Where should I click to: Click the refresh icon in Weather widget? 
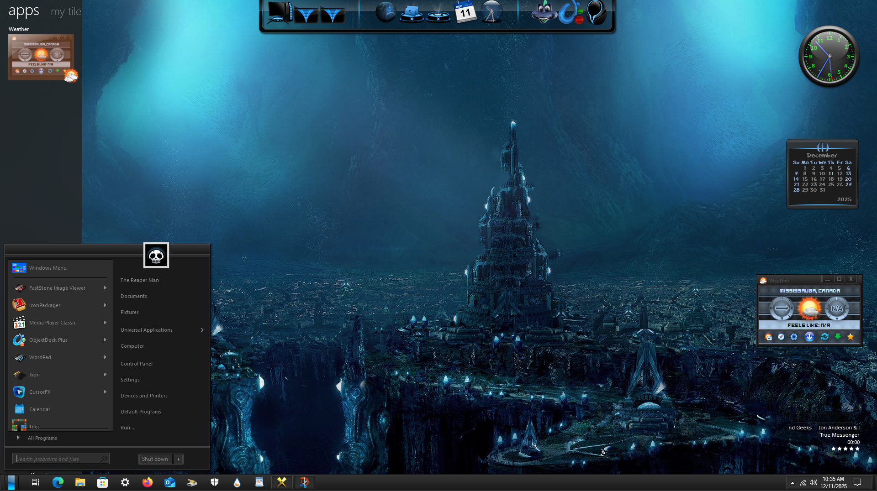pyautogui.click(x=824, y=337)
